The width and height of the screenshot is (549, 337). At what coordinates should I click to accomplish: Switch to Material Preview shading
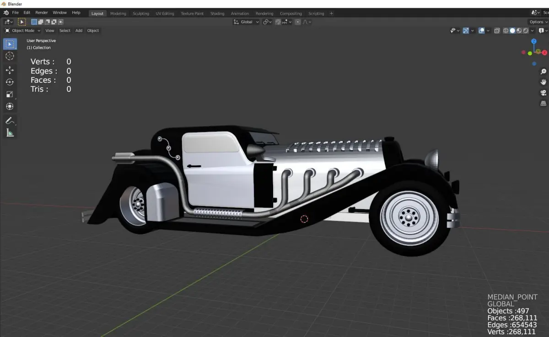pos(519,31)
